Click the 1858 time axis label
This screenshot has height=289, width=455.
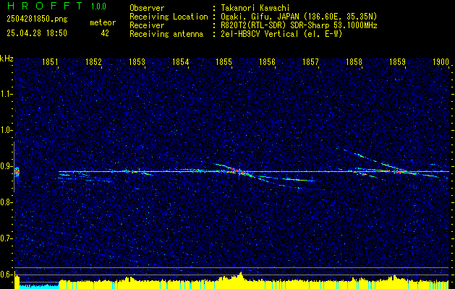click(354, 62)
